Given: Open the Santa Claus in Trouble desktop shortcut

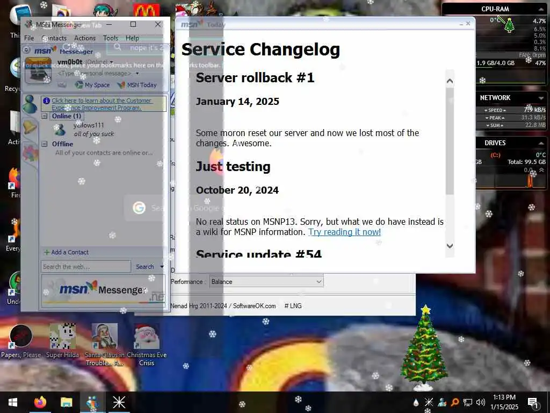Looking at the screenshot, I should point(104,345).
